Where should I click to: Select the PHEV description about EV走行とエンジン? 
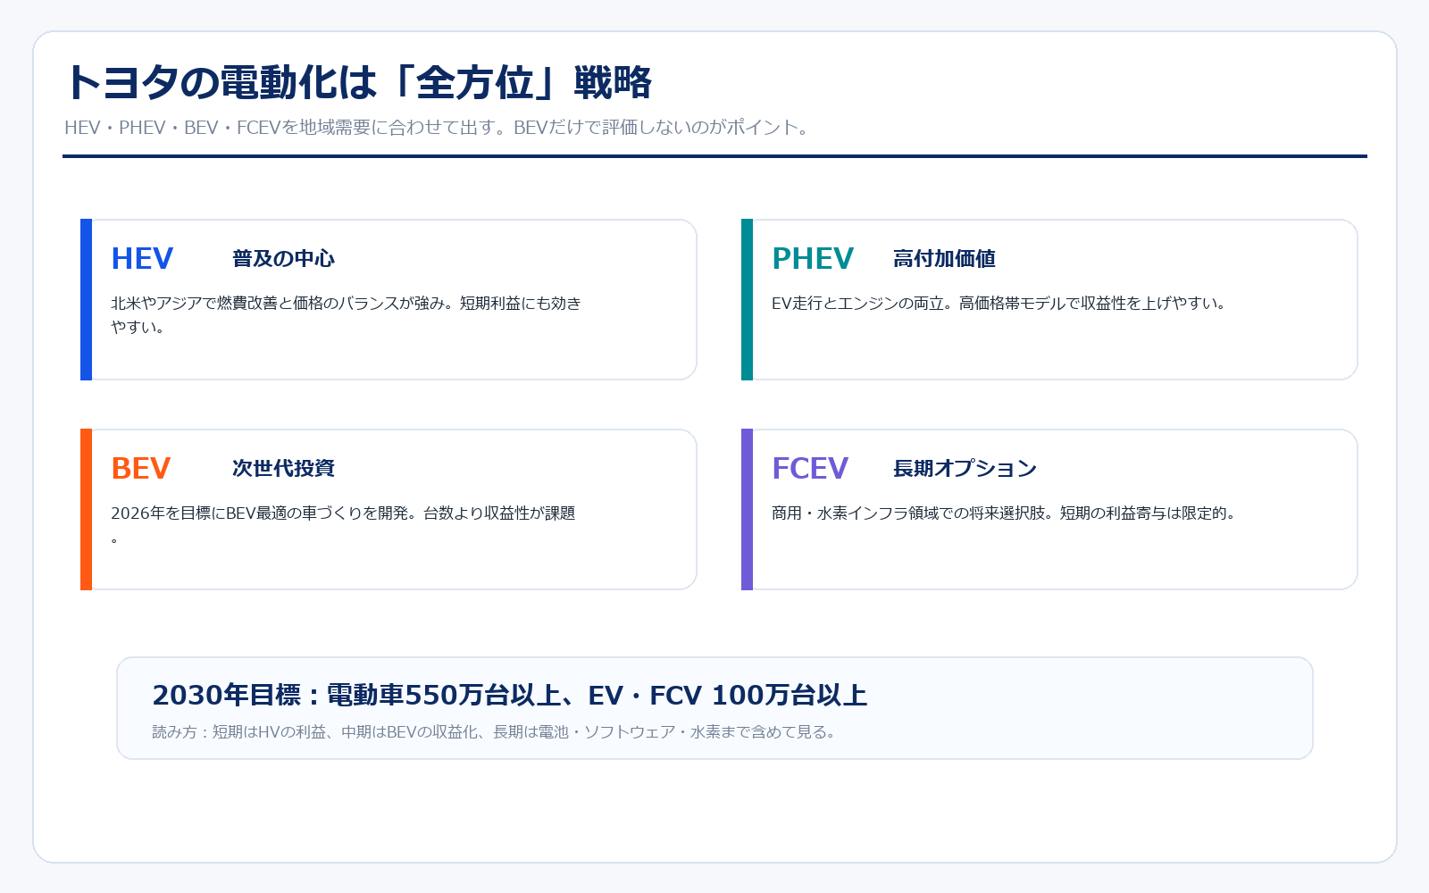click(x=1000, y=304)
